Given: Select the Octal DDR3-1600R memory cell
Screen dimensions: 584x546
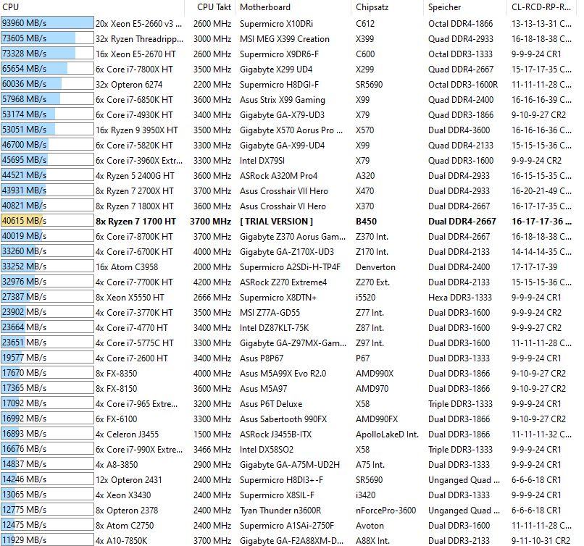Looking at the screenshot, I should [x=463, y=85].
